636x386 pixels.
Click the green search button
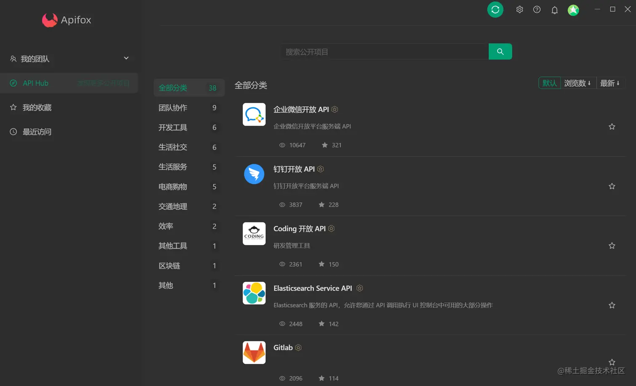[500, 51]
